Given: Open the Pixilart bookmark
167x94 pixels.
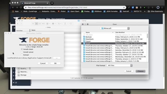Looking at the screenshot, I should [x=62, y=11].
